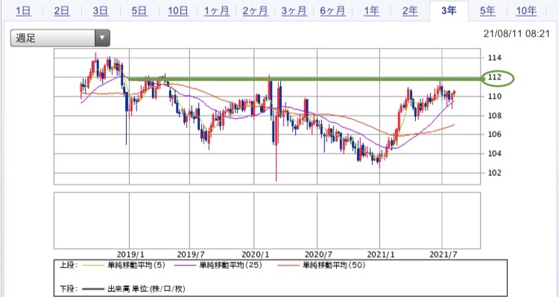This screenshot has width=559, height=297.
Task: Click the timestamp 21/08/11 08:21
Action: point(517,33)
